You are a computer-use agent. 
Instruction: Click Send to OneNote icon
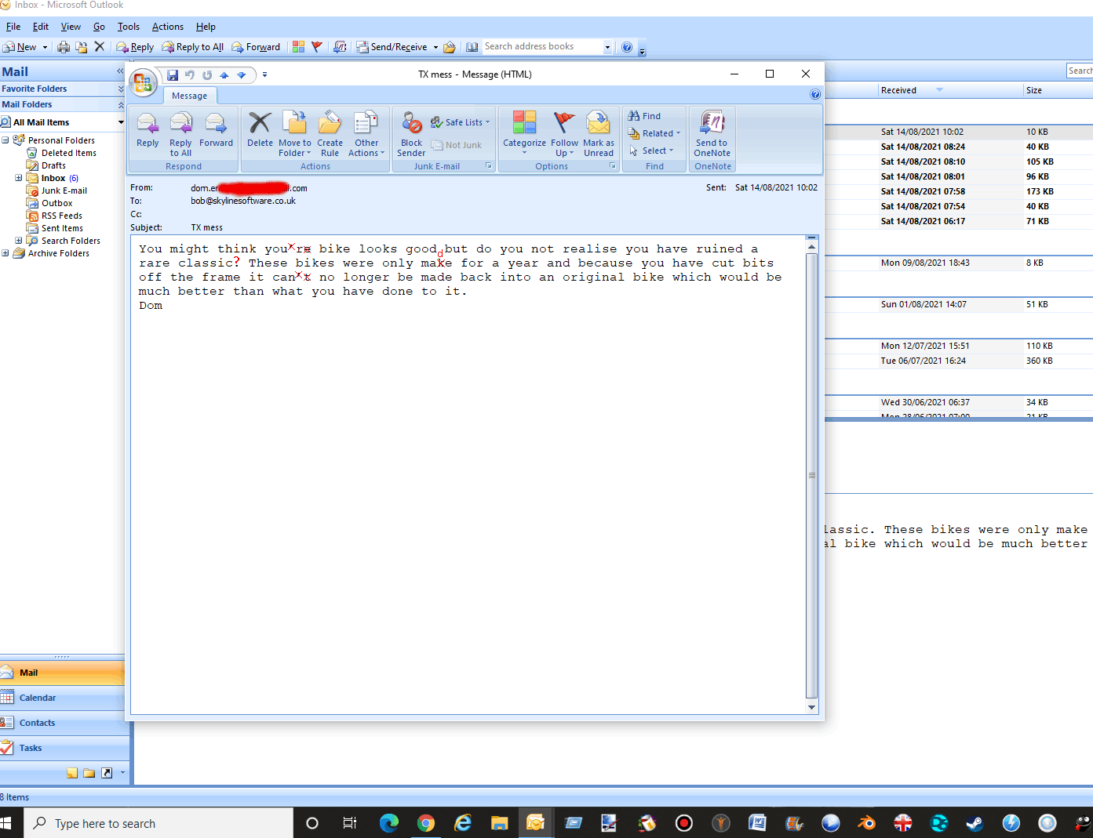click(x=712, y=124)
